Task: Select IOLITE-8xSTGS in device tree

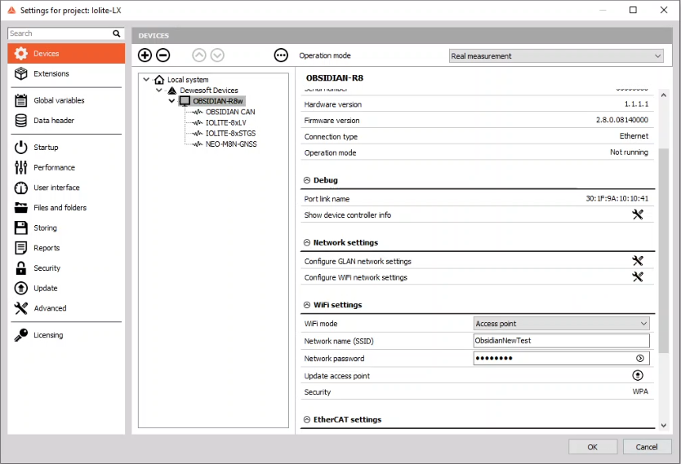Action: (x=230, y=133)
